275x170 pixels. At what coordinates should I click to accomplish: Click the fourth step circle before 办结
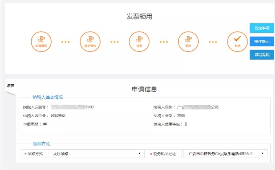(188, 42)
